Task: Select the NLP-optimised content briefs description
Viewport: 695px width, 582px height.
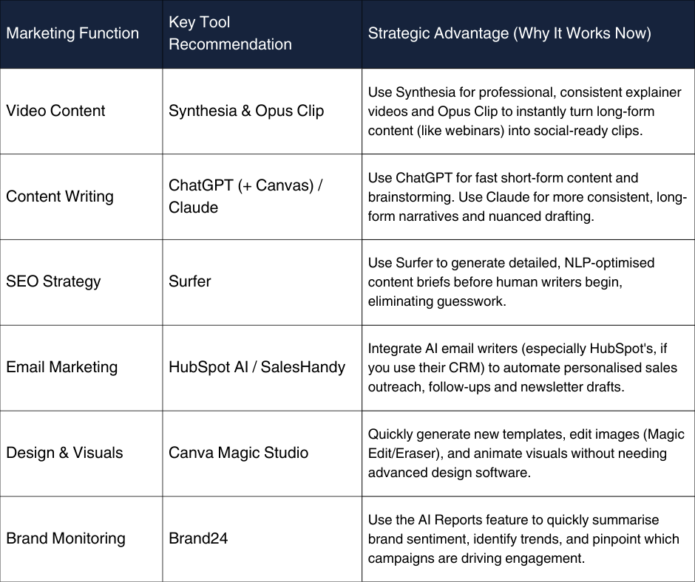Action: (512, 281)
